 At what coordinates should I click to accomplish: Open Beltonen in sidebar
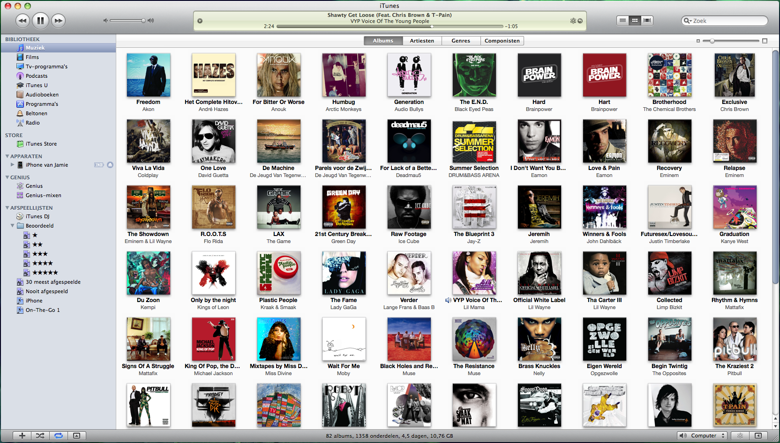click(x=58, y=113)
